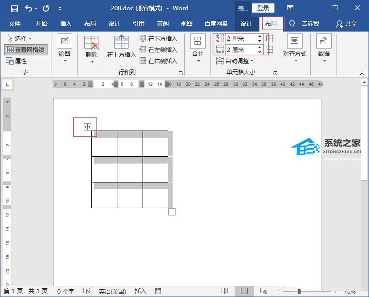Expand the Select (选择) dropdown
This screenshot has width=369, height=297.
pos(19,38)
